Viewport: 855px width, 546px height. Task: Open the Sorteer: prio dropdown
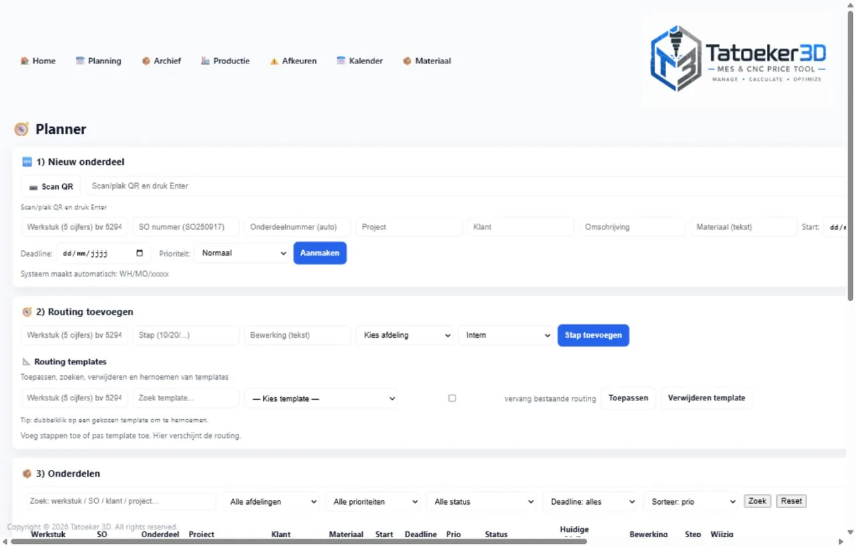[x=691, y=501]
